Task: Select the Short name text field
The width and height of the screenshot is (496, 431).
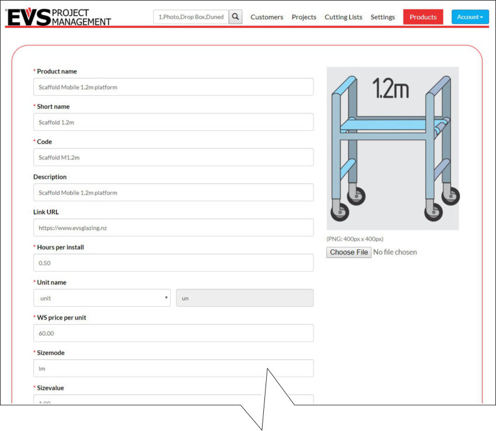Action: [x=173, y=122]
